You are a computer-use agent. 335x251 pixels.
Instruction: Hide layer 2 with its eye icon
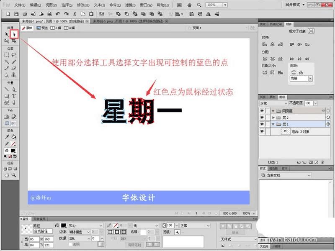[262, 118]
